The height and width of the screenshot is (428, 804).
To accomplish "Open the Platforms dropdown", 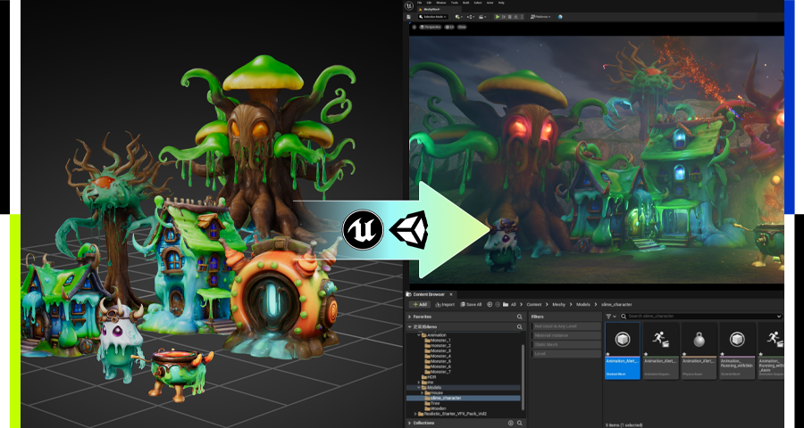I will point(542,16).
